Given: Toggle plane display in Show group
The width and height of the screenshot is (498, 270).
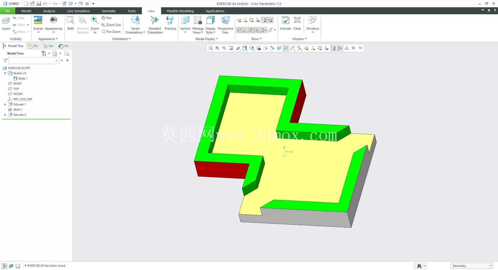Looking at the screenshot, I should coord(239,20).
